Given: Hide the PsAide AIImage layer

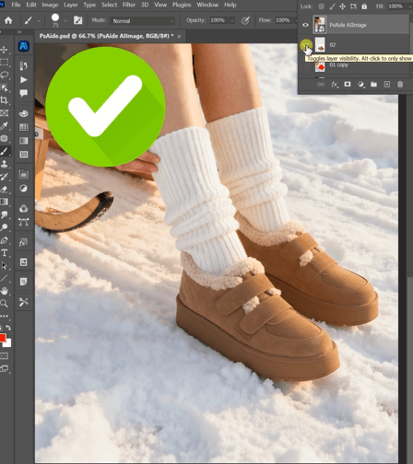Looking at the screenshot, I should tap(305, 25).
